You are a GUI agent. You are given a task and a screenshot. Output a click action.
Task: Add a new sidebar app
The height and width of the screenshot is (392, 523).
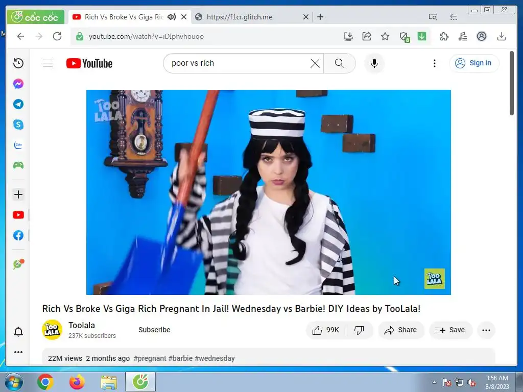pyautogui.click(x=18, y=194)
